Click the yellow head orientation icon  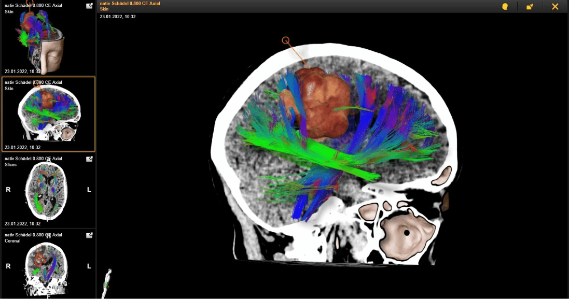pos(505,7)
